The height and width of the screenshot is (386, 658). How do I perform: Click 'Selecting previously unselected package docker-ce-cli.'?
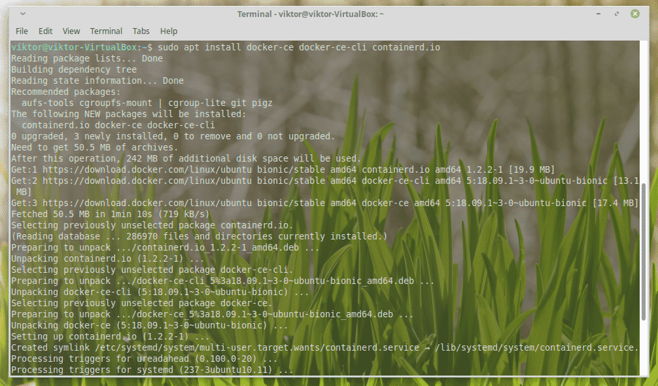click(152, 270)
